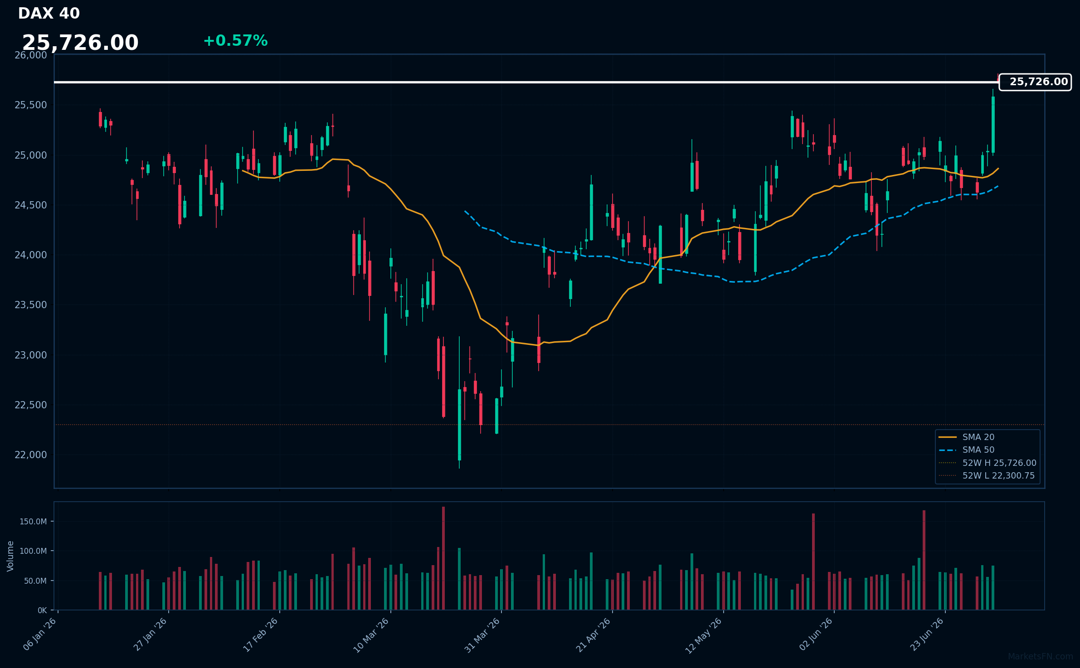
Task: Click the 31 Mar '26 date label
Action: (482, 635)
